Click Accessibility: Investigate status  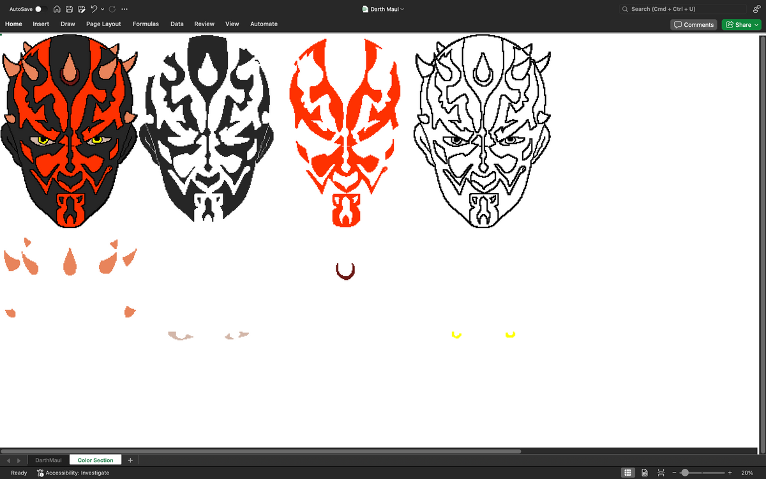[x=73, y=473]
